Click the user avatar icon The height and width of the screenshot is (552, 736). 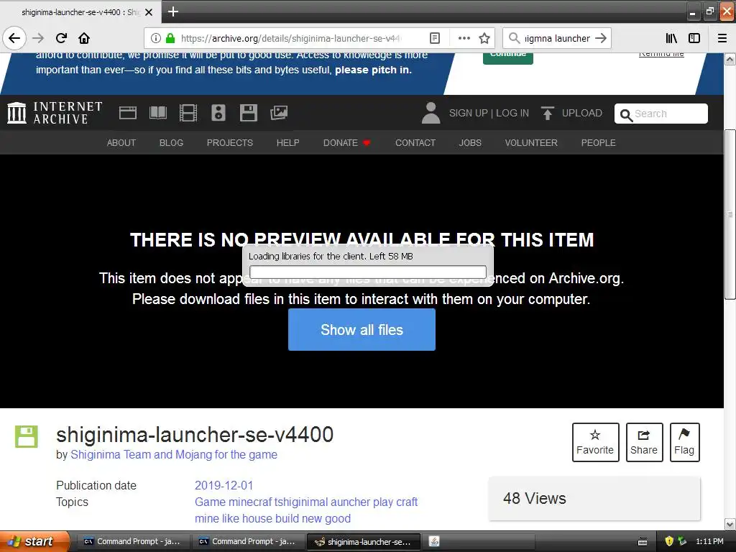point(431,113)
